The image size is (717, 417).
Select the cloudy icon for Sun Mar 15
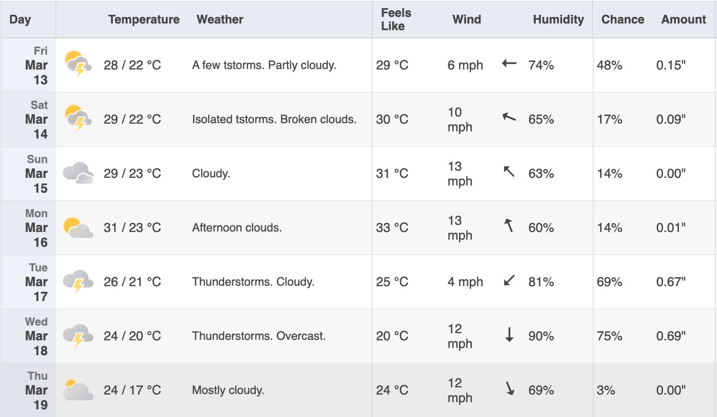point(78,173)
